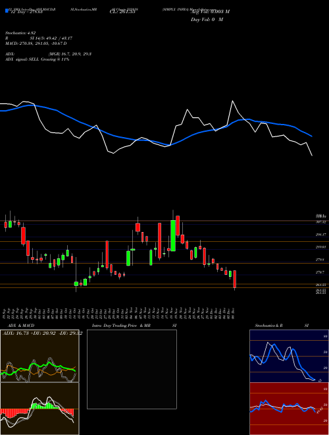Click the 307.32 price axis label
Screen dimensions: 329x435
coord(320,222)
